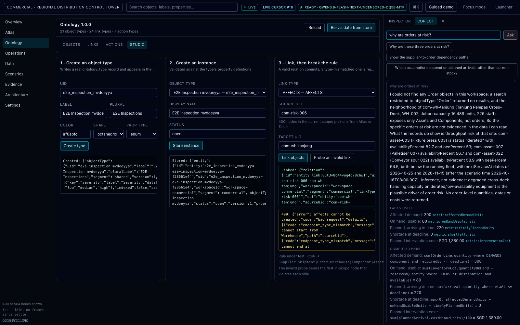Viewport: 520px width, 325px height.
Task: Click the Commercial Regional Distribution Control Tower title
Action: (63, 7)
